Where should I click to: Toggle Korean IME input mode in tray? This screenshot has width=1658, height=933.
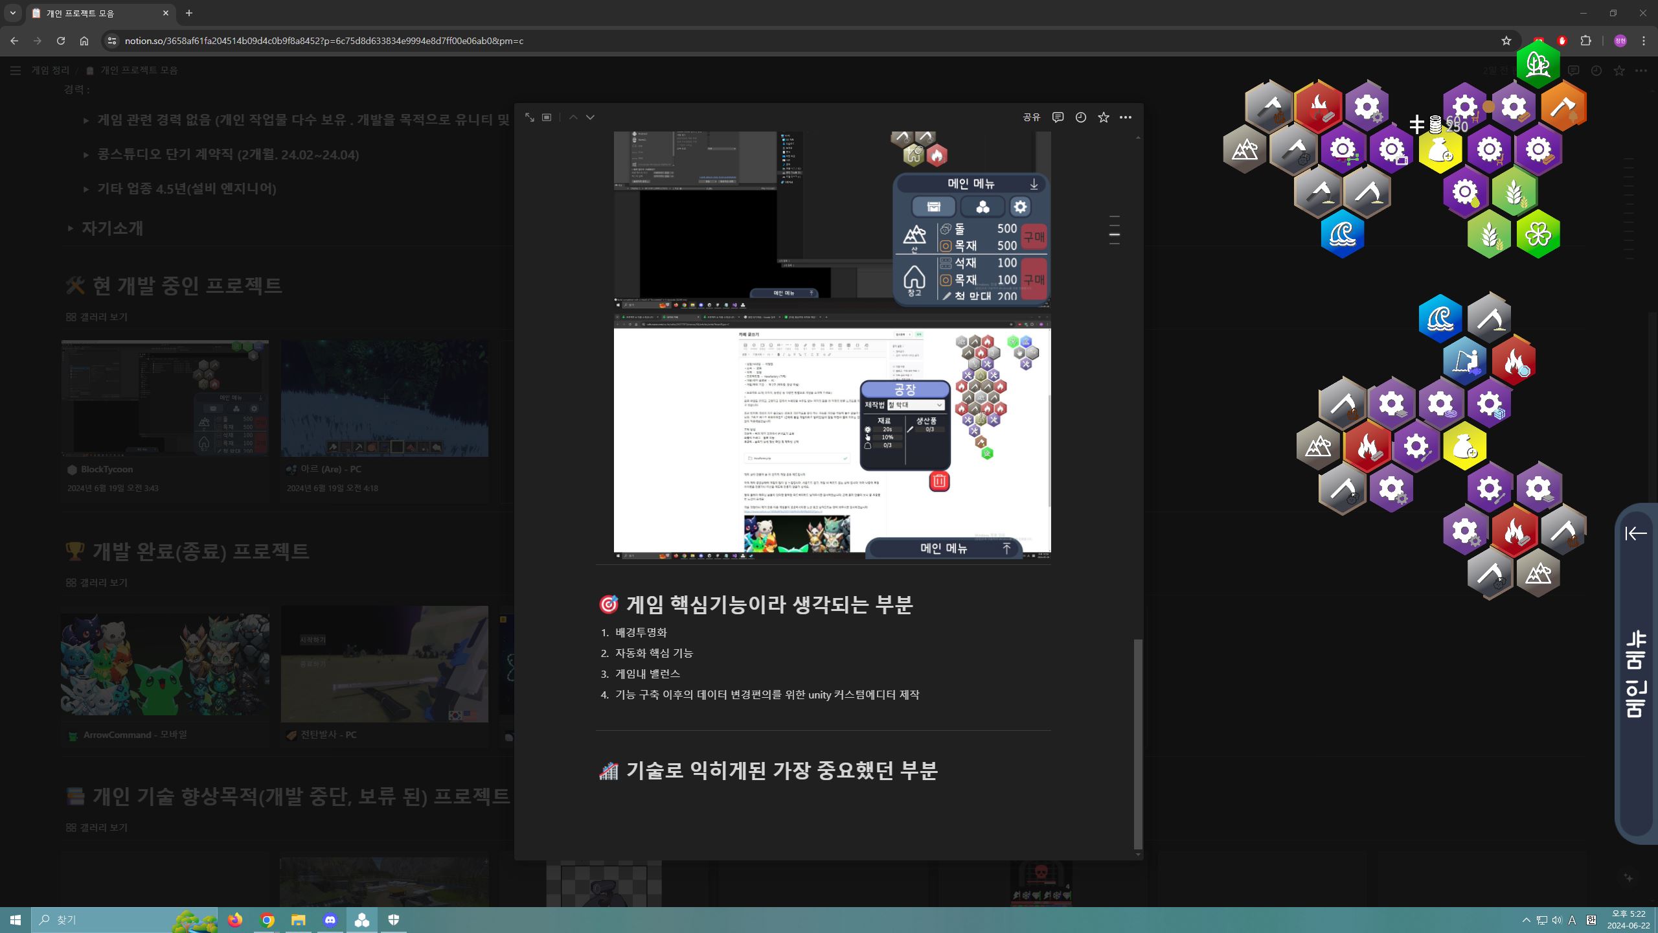[x=1591, y=920]
